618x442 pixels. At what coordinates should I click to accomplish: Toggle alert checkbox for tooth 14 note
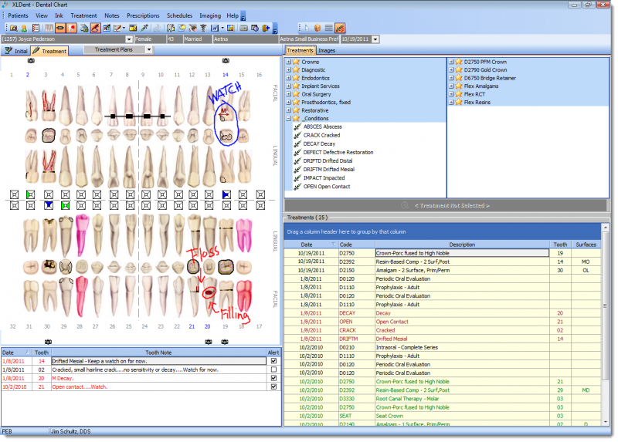click(x=273, y=361)
